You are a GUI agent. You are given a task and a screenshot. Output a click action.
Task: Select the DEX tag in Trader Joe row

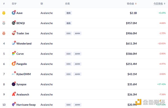pyautogui.click(x=69, y=33)
